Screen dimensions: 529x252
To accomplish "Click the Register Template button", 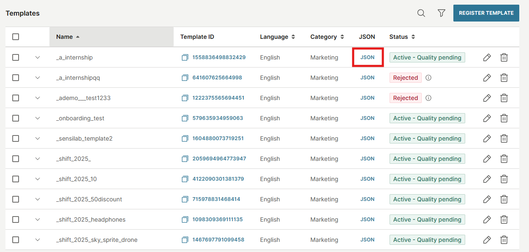I will [486, 13].
